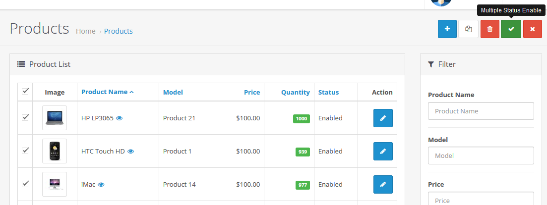Uncheck the iMac row checkbox
Viewport: 547px width, 205px height.
tap(25, 183)
